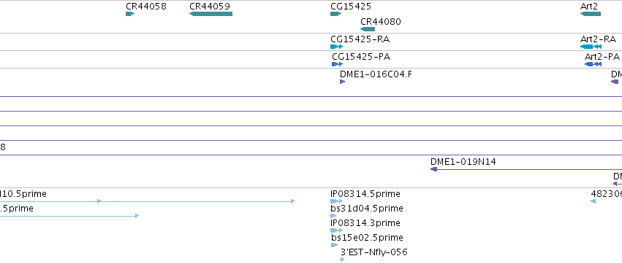Click the CR44080 gene arrow
Viewport: 622px width, 264px height.
(368, 29)
